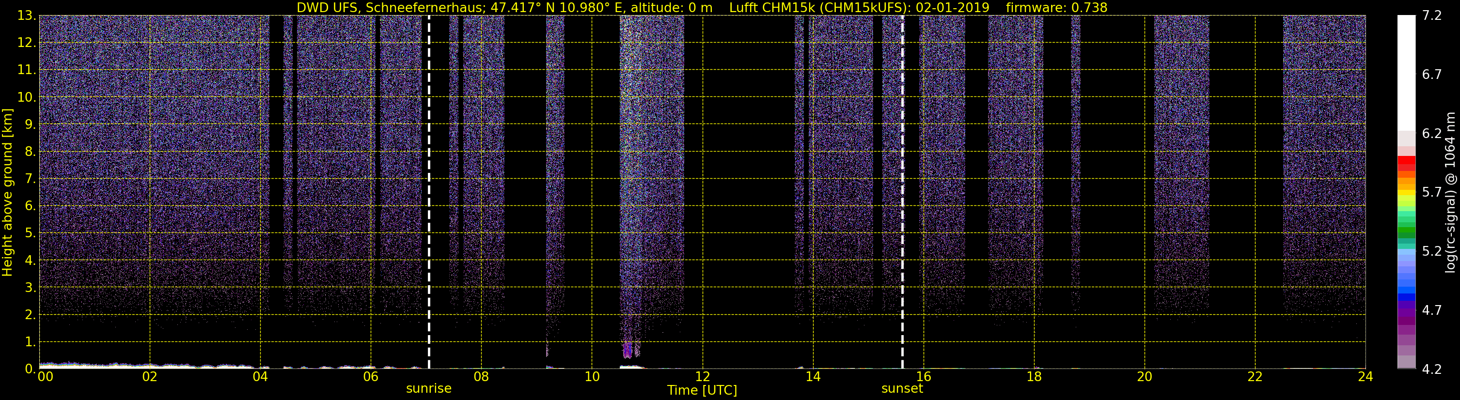Click the height axis tick label '1.'
This screenshot has width=1460, height=400.
tap(30, 341)
